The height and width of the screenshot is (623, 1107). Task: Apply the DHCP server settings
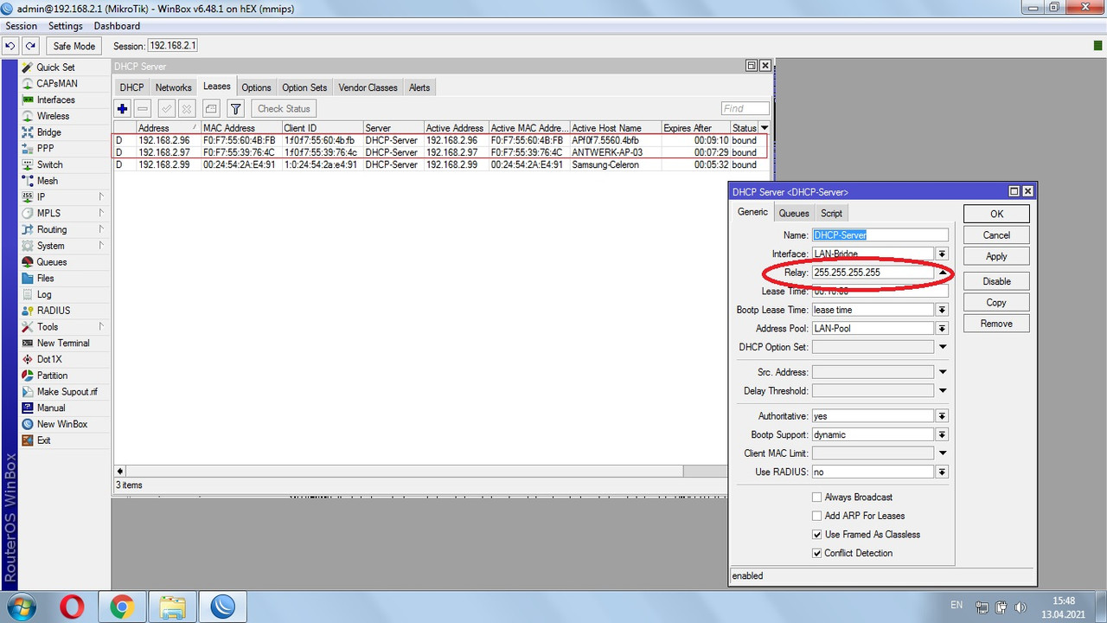pyautogui.click(x=996, y=256)
